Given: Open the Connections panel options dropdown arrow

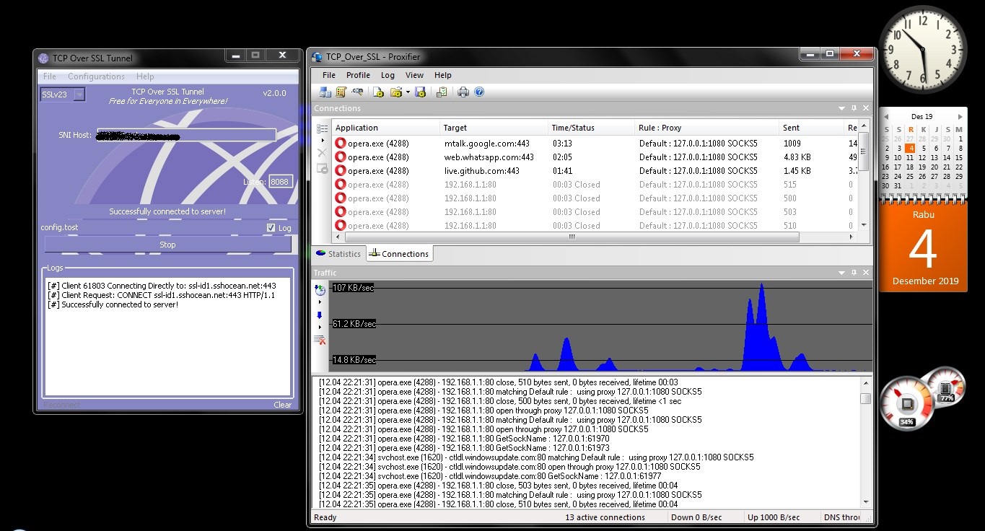Looking at the screenshot, I should point(841,108).
